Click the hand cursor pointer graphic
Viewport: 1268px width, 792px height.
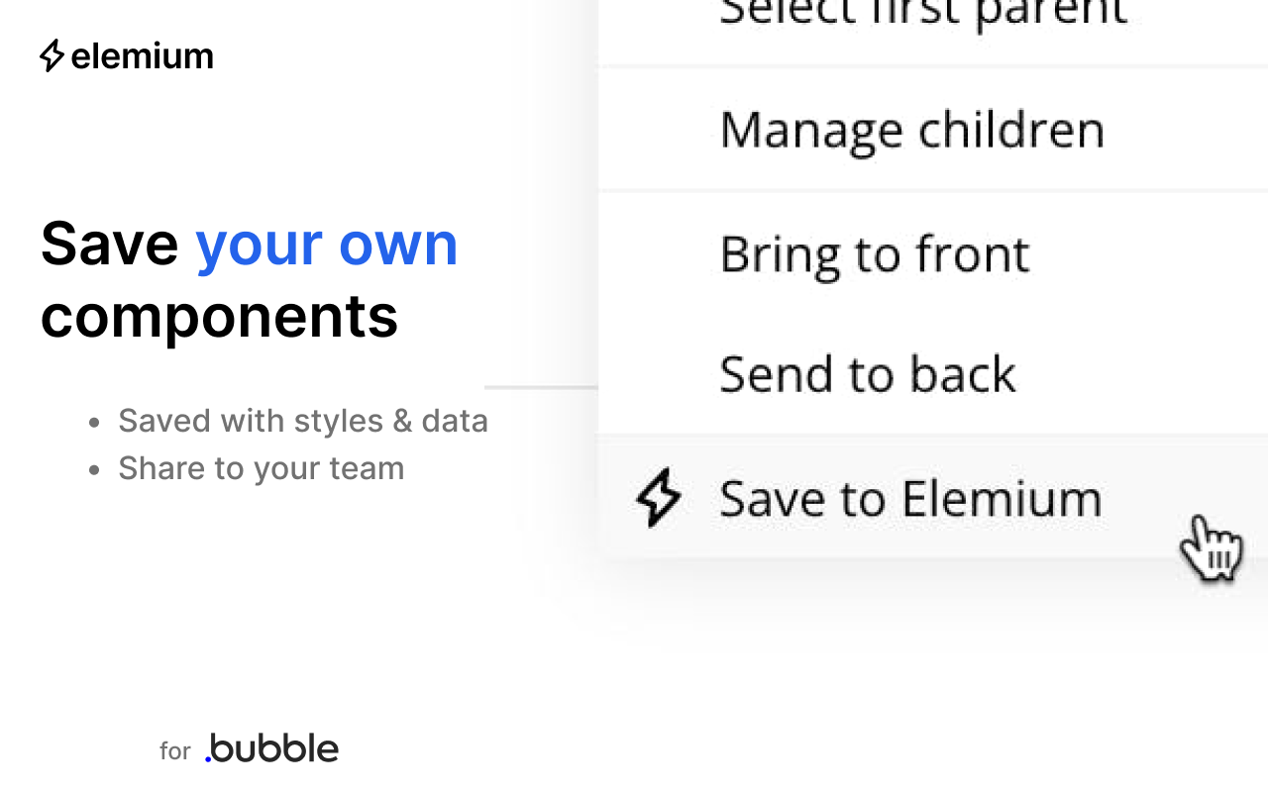point(1212,545)
